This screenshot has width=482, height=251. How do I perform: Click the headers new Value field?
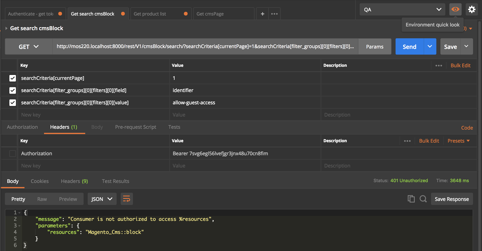(x=245, y=166)
